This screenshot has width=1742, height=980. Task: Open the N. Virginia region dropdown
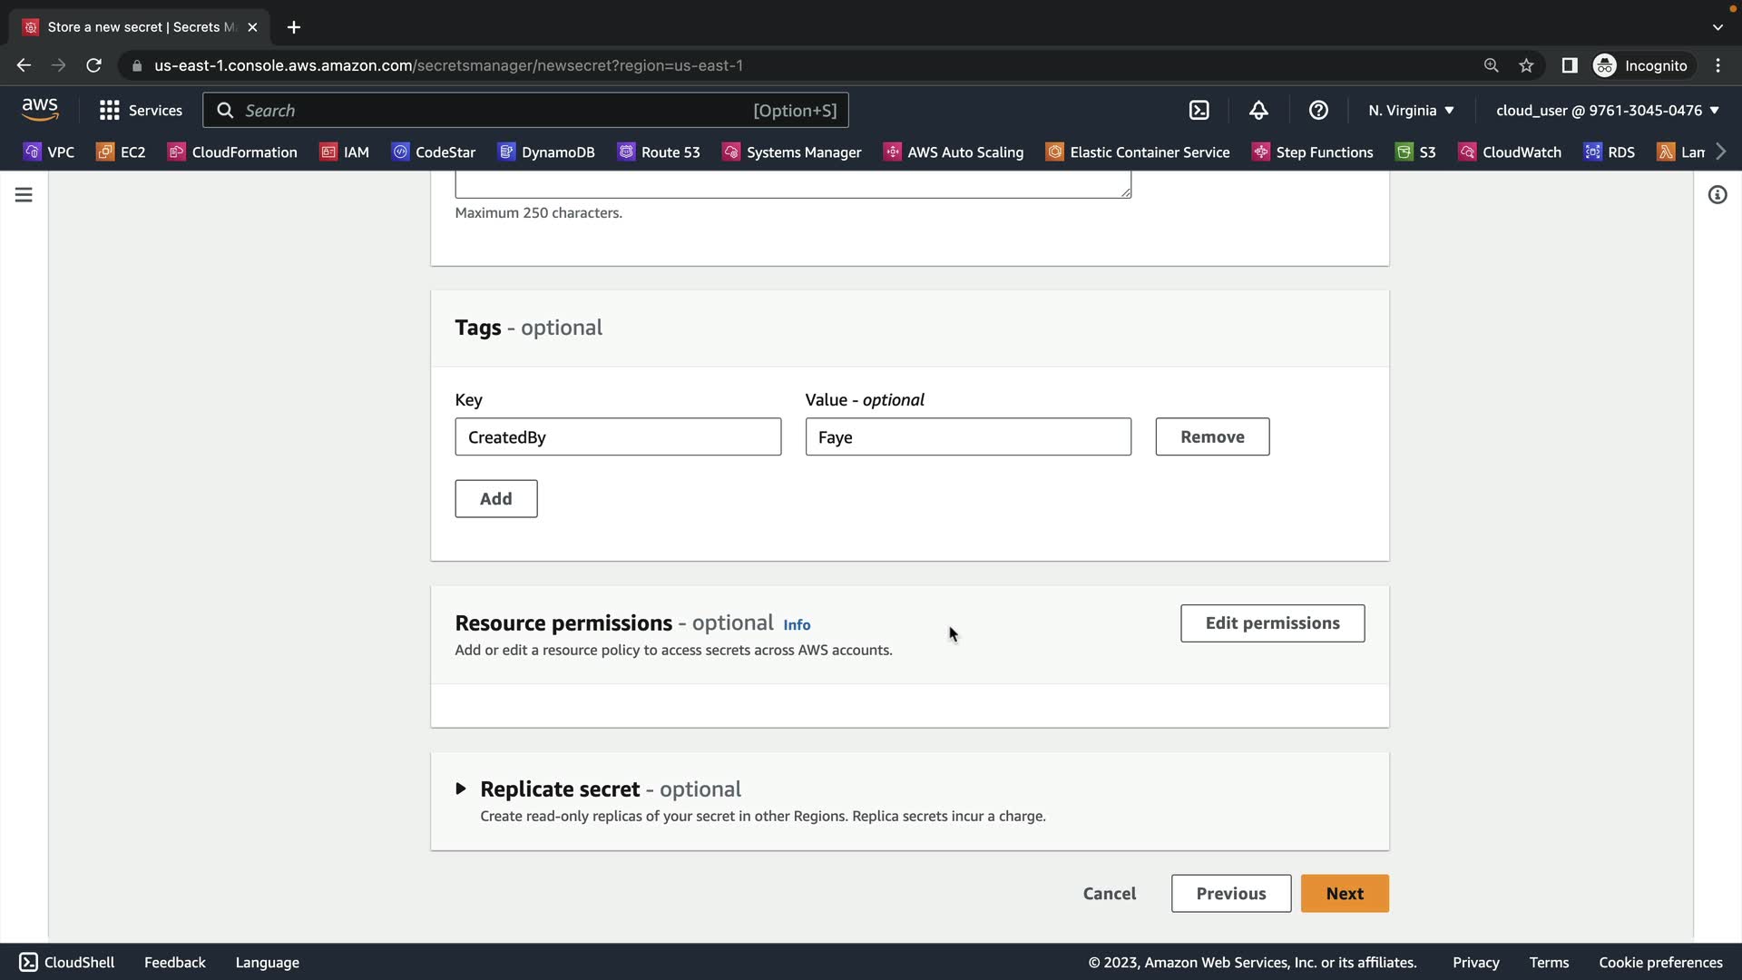point(1411,110)
